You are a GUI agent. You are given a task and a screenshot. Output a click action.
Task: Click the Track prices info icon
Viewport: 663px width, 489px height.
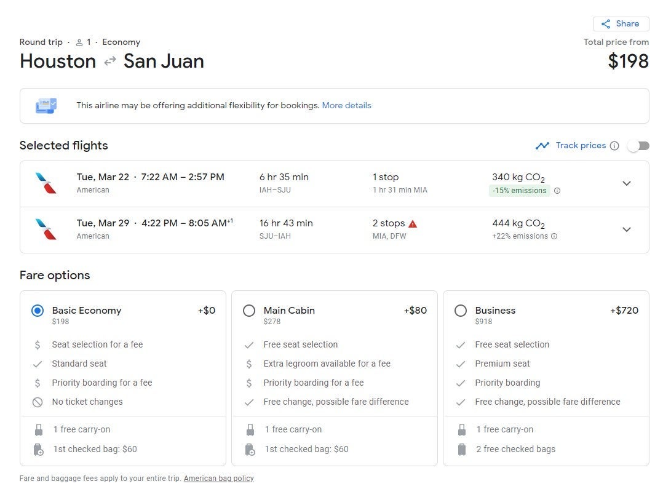coord(614,146)
